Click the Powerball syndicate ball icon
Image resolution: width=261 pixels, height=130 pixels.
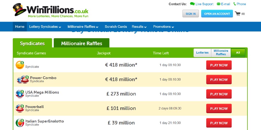(20, 108)
